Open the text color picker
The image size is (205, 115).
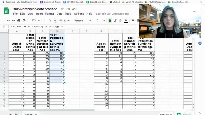[x=126, y=21]
